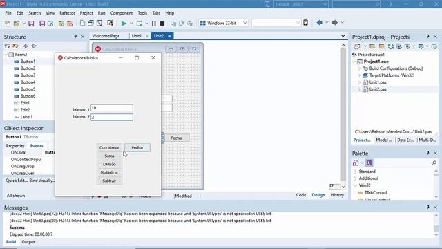Switch to the Unit1 editor tab

click(x=137, y=36)
